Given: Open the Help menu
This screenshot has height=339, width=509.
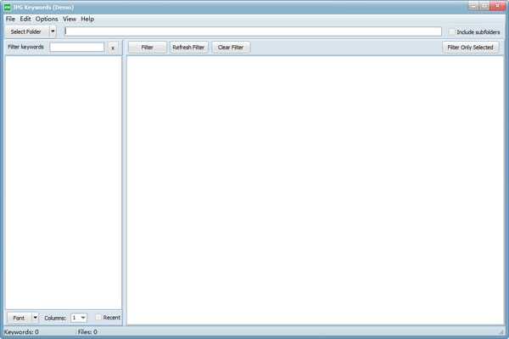Looking at the screenshot, I should pos(87,19).
